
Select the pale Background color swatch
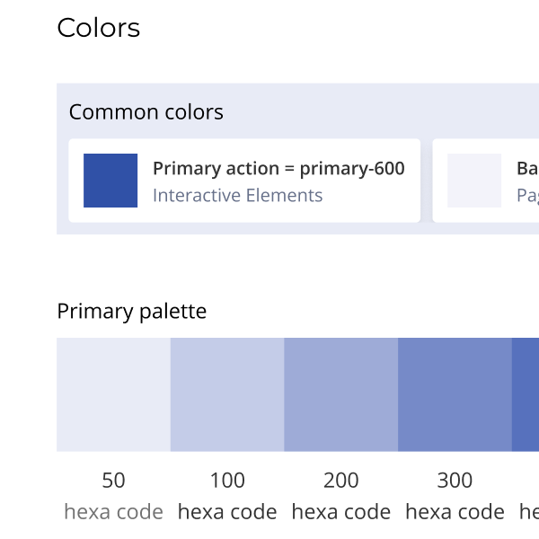point(474,181)
